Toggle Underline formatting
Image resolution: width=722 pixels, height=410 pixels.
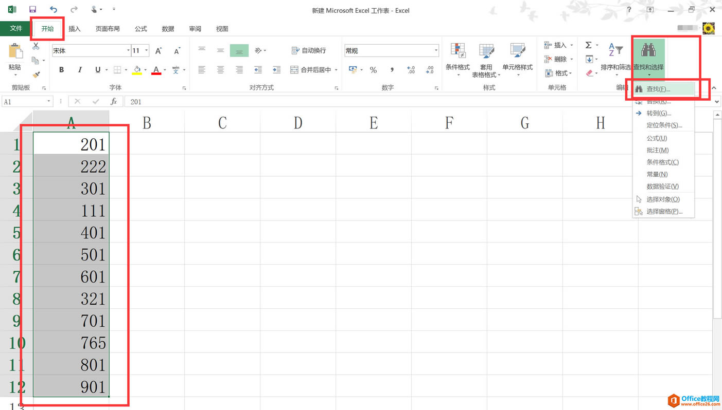coord(97,69)
